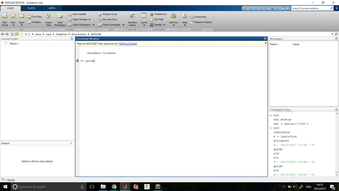The width and height of the screenshot is (339, 191).
Task: Select the Users segment in the path
Action: (x=38, y=34)
